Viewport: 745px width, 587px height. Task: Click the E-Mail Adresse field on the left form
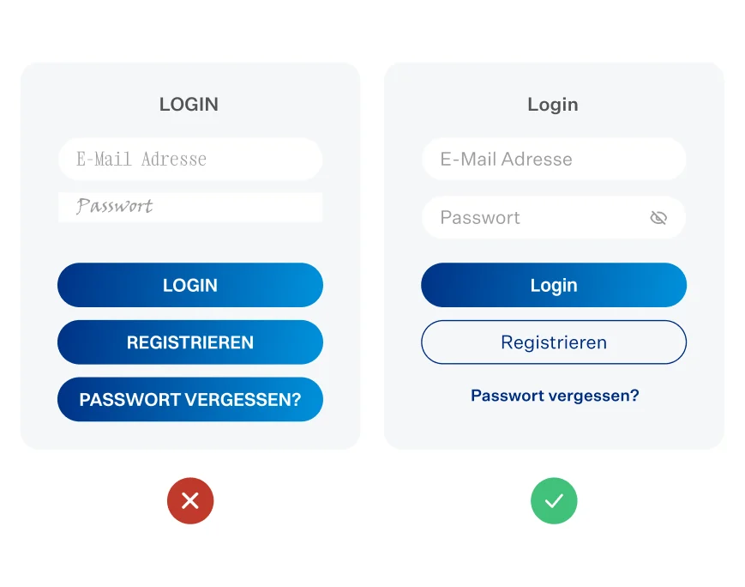(x=190, y=159)
